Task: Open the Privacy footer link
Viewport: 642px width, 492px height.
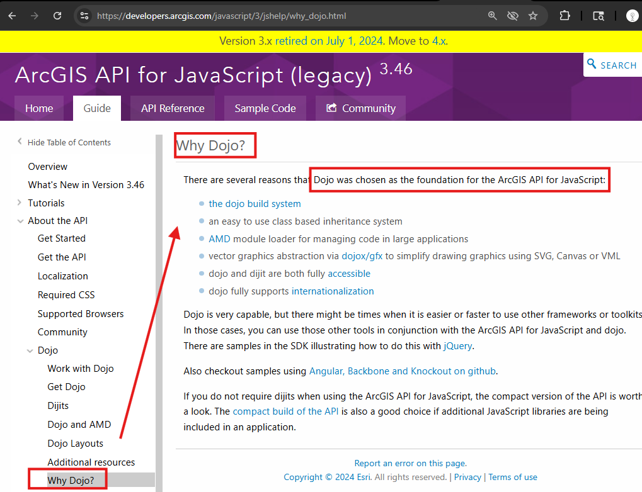Action: 467,478
